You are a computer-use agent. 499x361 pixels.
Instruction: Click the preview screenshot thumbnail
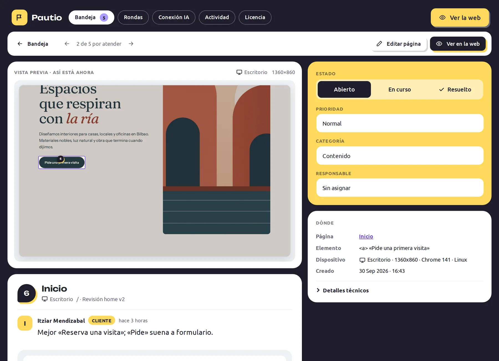[x=155, y=171]
